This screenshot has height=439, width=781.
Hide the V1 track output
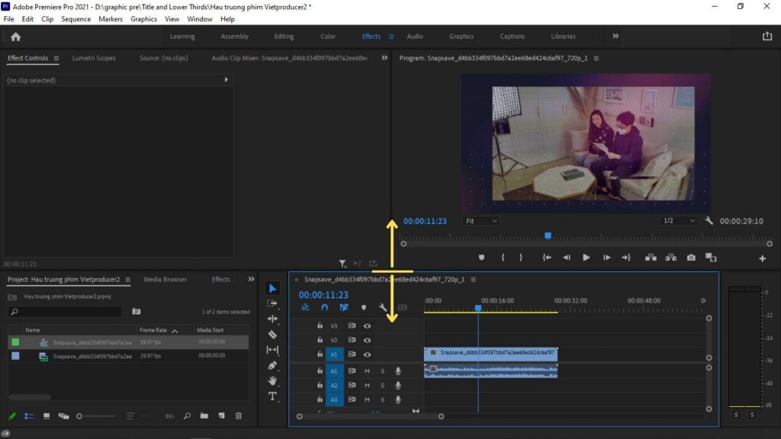[367, 354]
